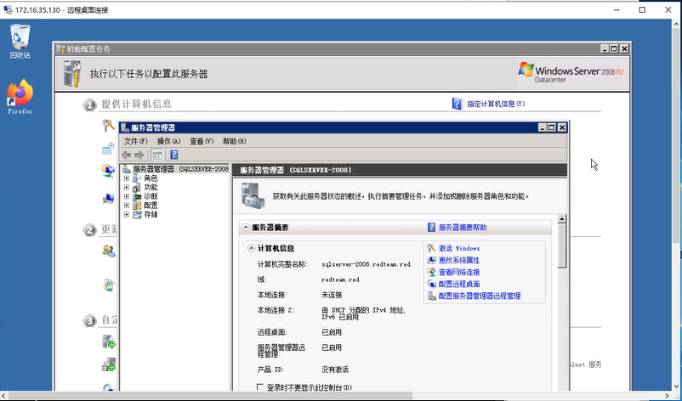The width and height of the screenshot is (682, 401).
Task: Open the 配置远程桌面 link
Action: tap(459, 284)
